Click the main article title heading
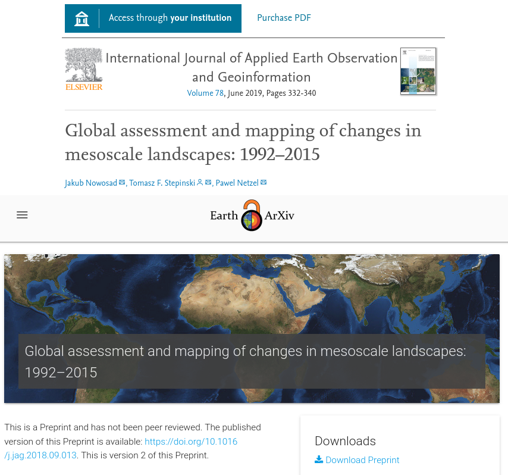The height and width of the screenshot is (475, 508). [x=243, y=142]
